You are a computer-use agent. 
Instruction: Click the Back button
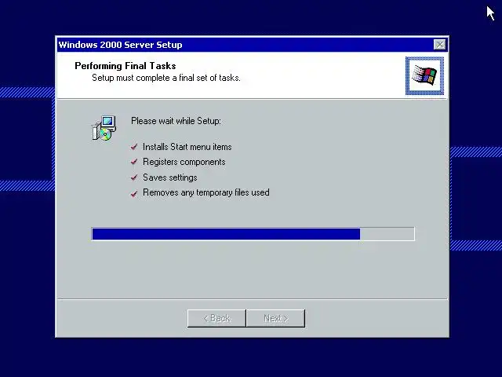[216, 318]
